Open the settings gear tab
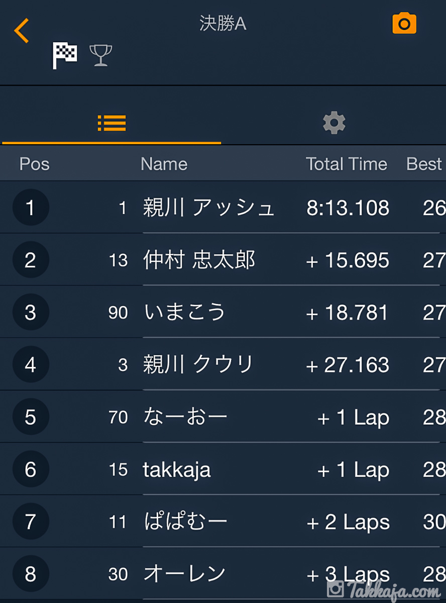The width and height of the screenshot is (446, 603). (334, 123)
